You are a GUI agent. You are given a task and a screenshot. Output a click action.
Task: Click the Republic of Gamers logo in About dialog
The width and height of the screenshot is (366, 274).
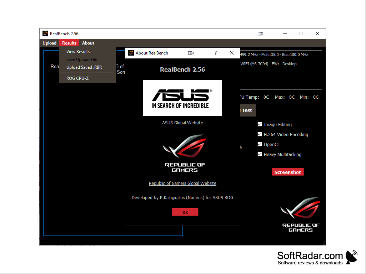185,153
